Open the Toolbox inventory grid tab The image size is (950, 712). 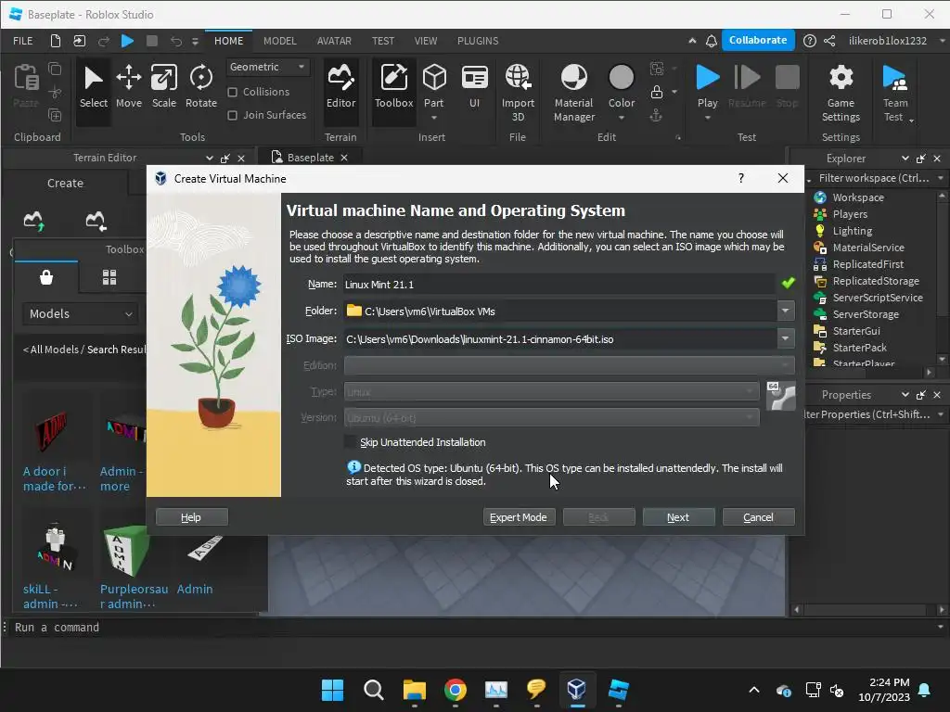click(109, 277)
